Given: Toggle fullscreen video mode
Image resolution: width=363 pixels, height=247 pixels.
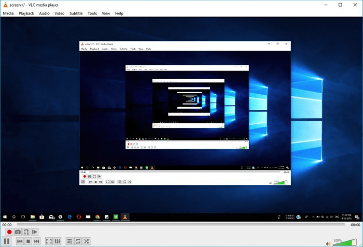Looking at the screenshot, I should 49,241.
